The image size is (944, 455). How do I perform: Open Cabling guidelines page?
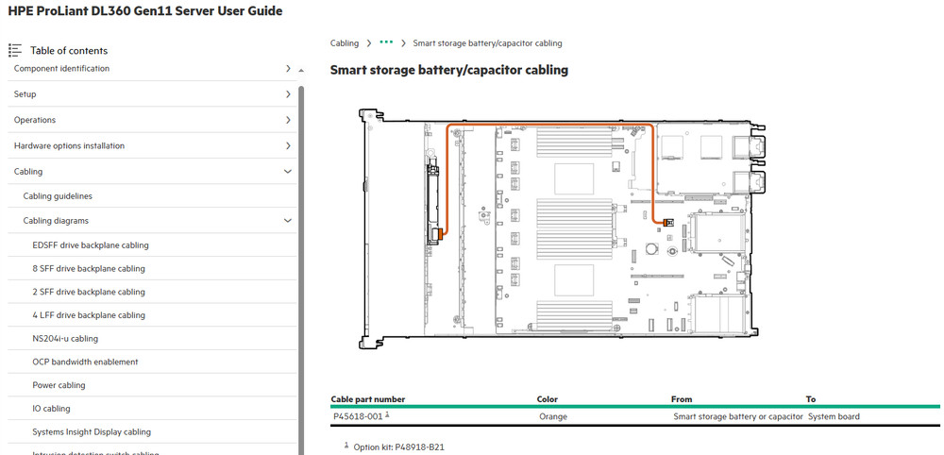58,196
